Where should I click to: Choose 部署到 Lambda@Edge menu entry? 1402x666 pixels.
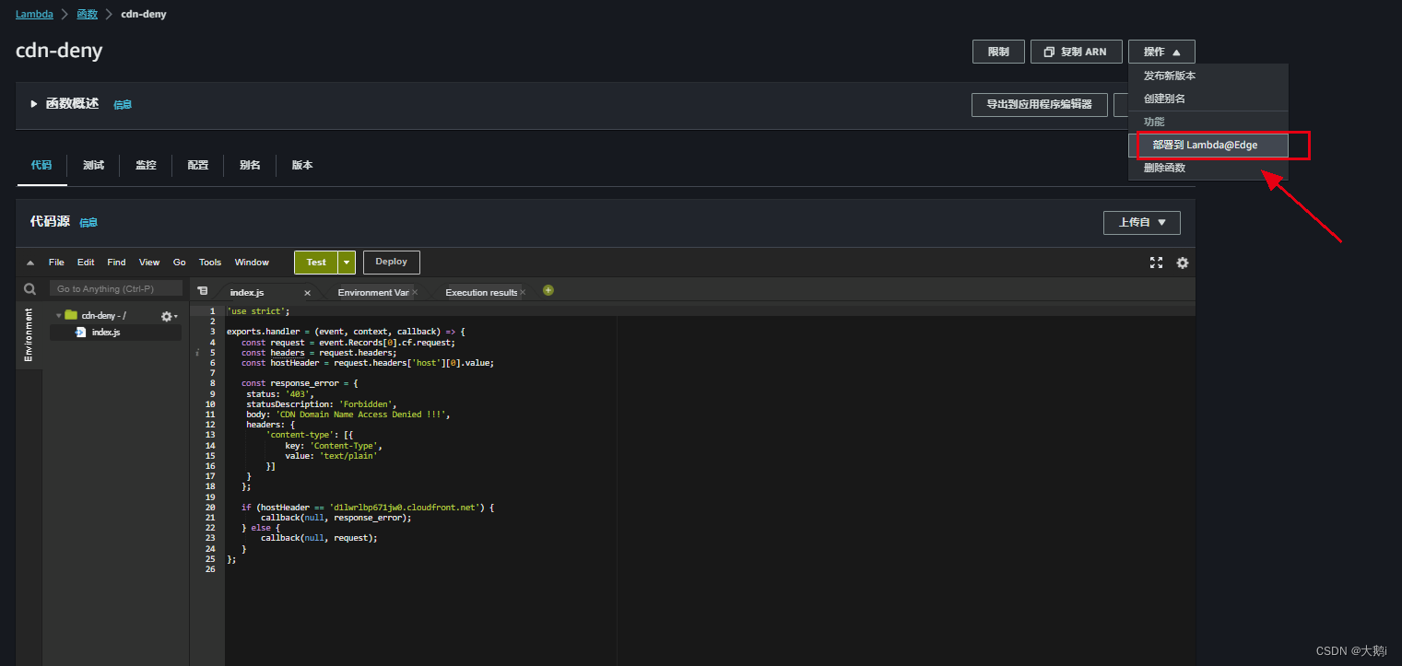[x=1208, y=145]
